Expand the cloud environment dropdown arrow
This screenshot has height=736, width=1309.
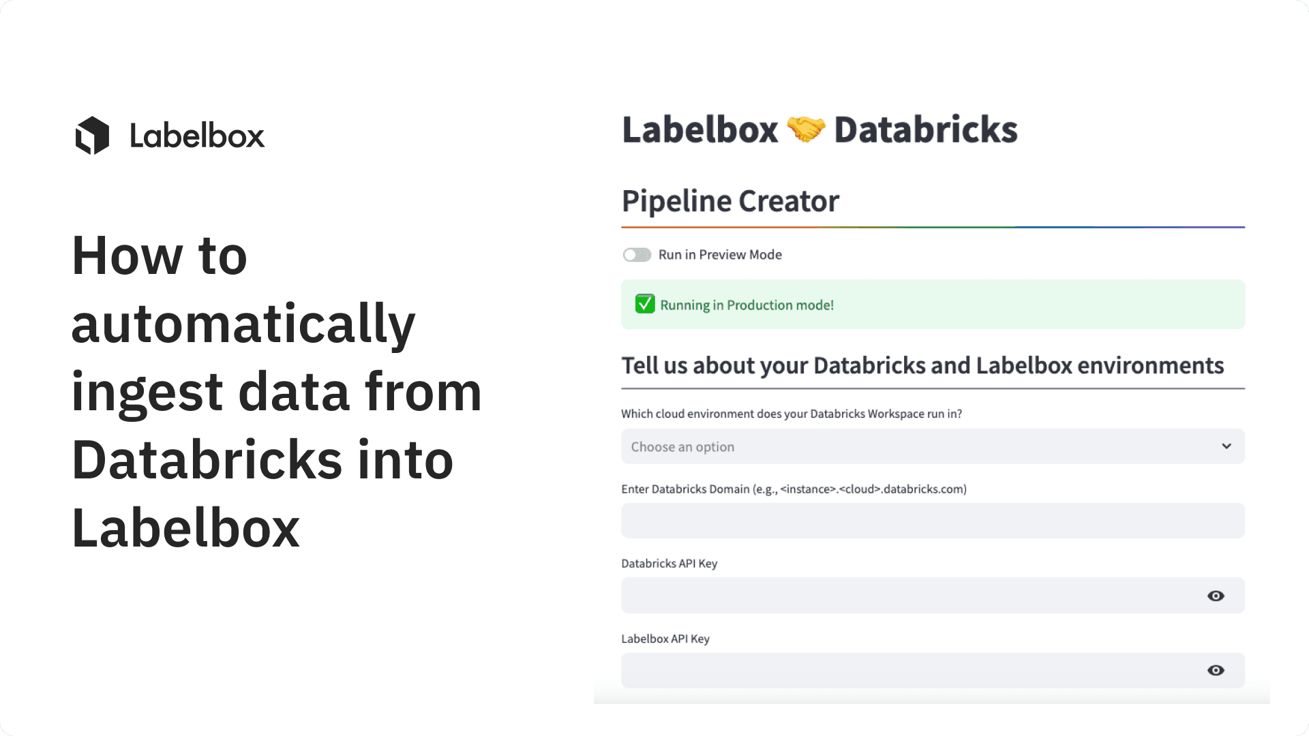point(1227,446)
